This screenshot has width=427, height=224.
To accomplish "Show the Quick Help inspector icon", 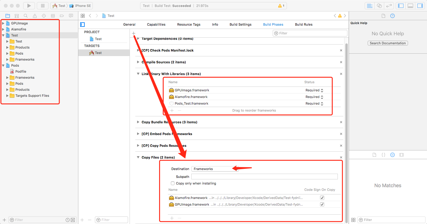I will [392, 16].
